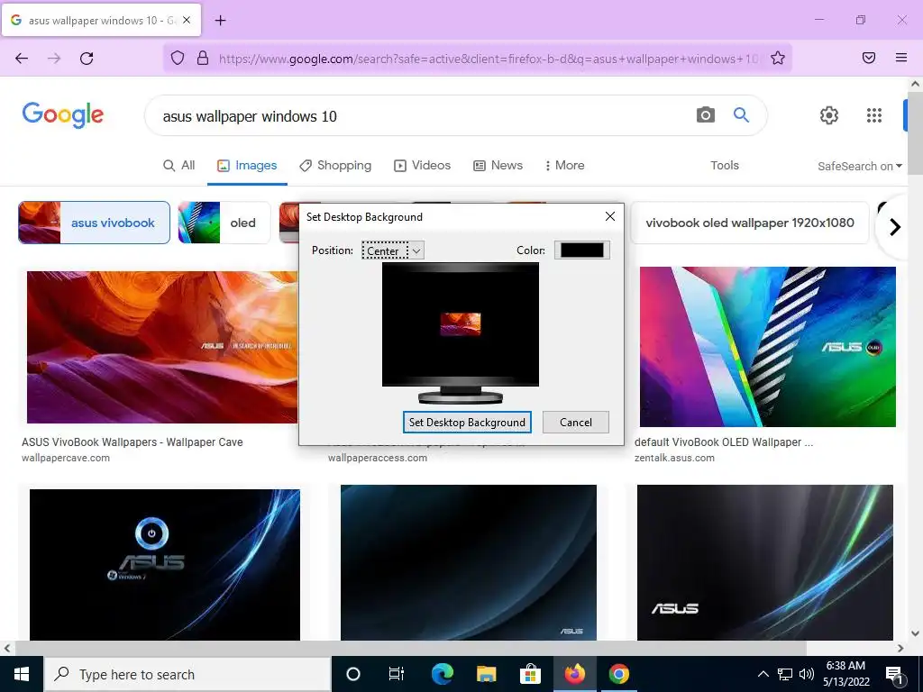Open Task View in the taskbar
Screen dimensions: 923x692
click(x=397, y=674)
